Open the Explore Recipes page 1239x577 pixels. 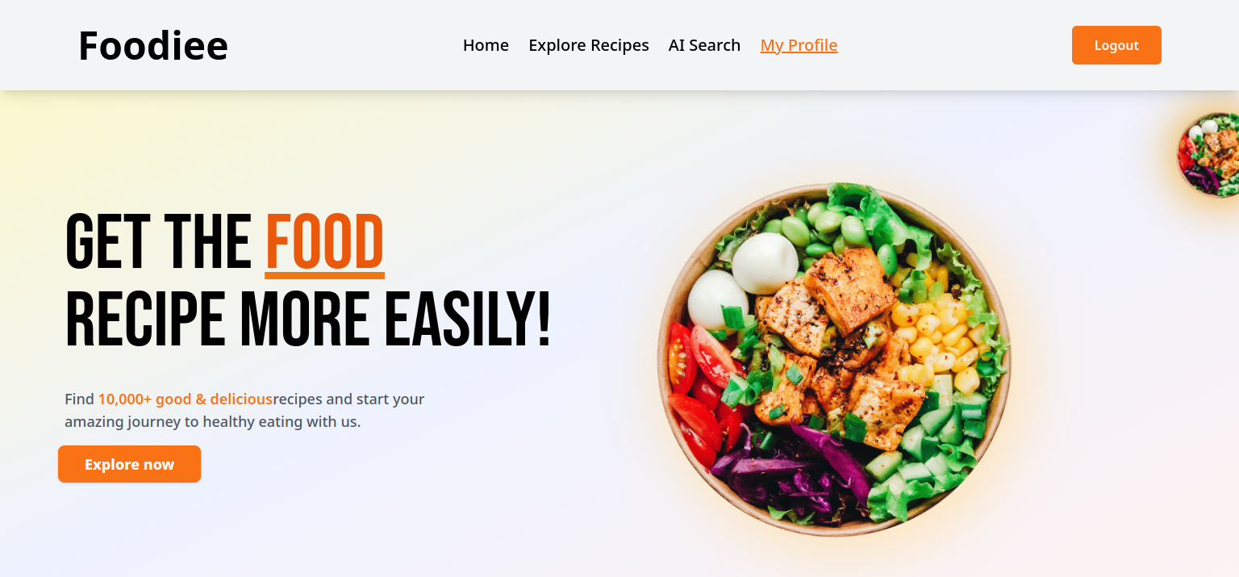589,45
